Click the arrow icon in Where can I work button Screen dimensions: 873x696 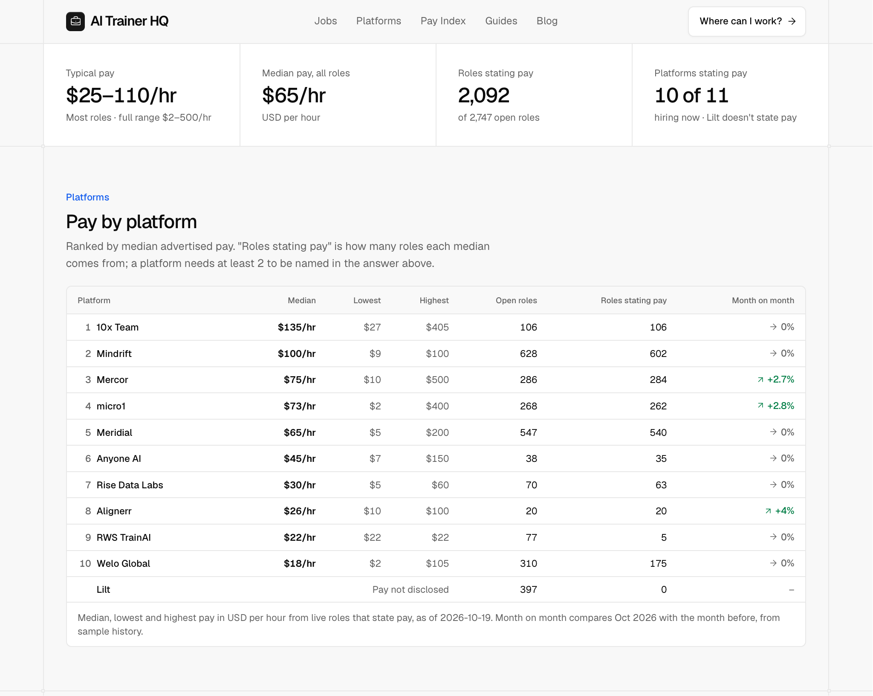pos(792,21)
